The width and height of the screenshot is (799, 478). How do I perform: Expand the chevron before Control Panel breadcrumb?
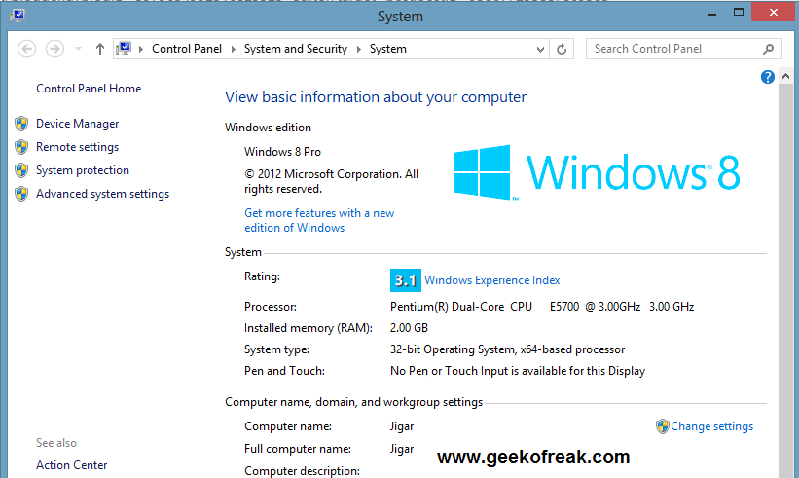click(x=141, y=49)
